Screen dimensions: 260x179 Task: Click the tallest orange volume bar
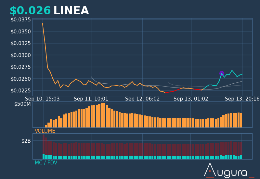coord(104,115)
